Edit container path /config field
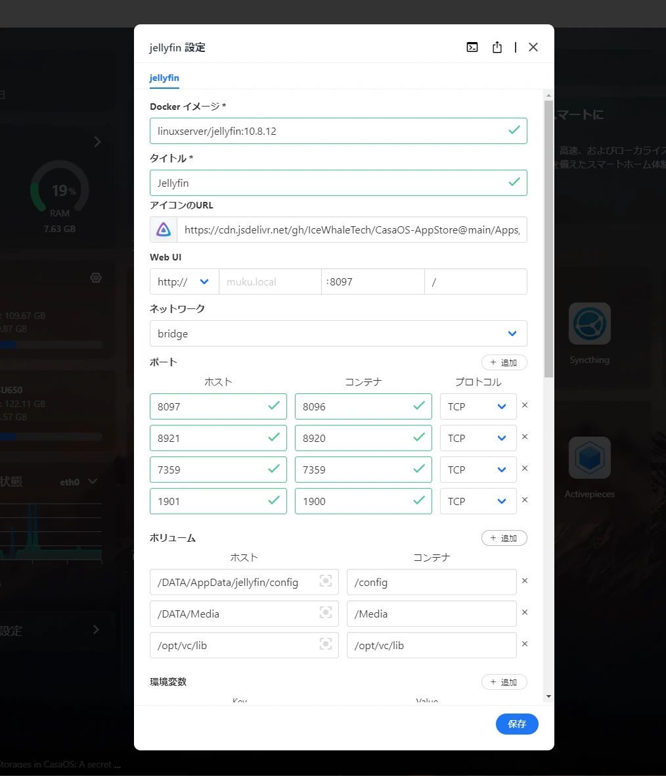The width and height of the screenshot is (666, 776). click(x=432, y=583)
